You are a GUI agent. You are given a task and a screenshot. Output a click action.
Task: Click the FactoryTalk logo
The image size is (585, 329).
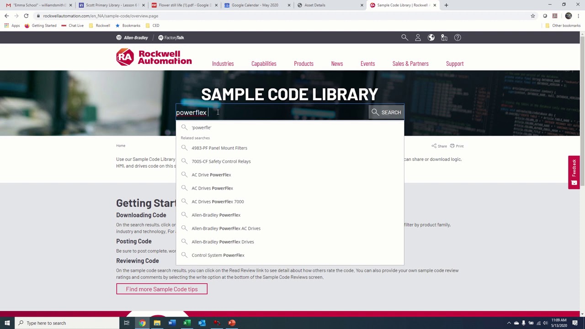click(x=171, y=37)
